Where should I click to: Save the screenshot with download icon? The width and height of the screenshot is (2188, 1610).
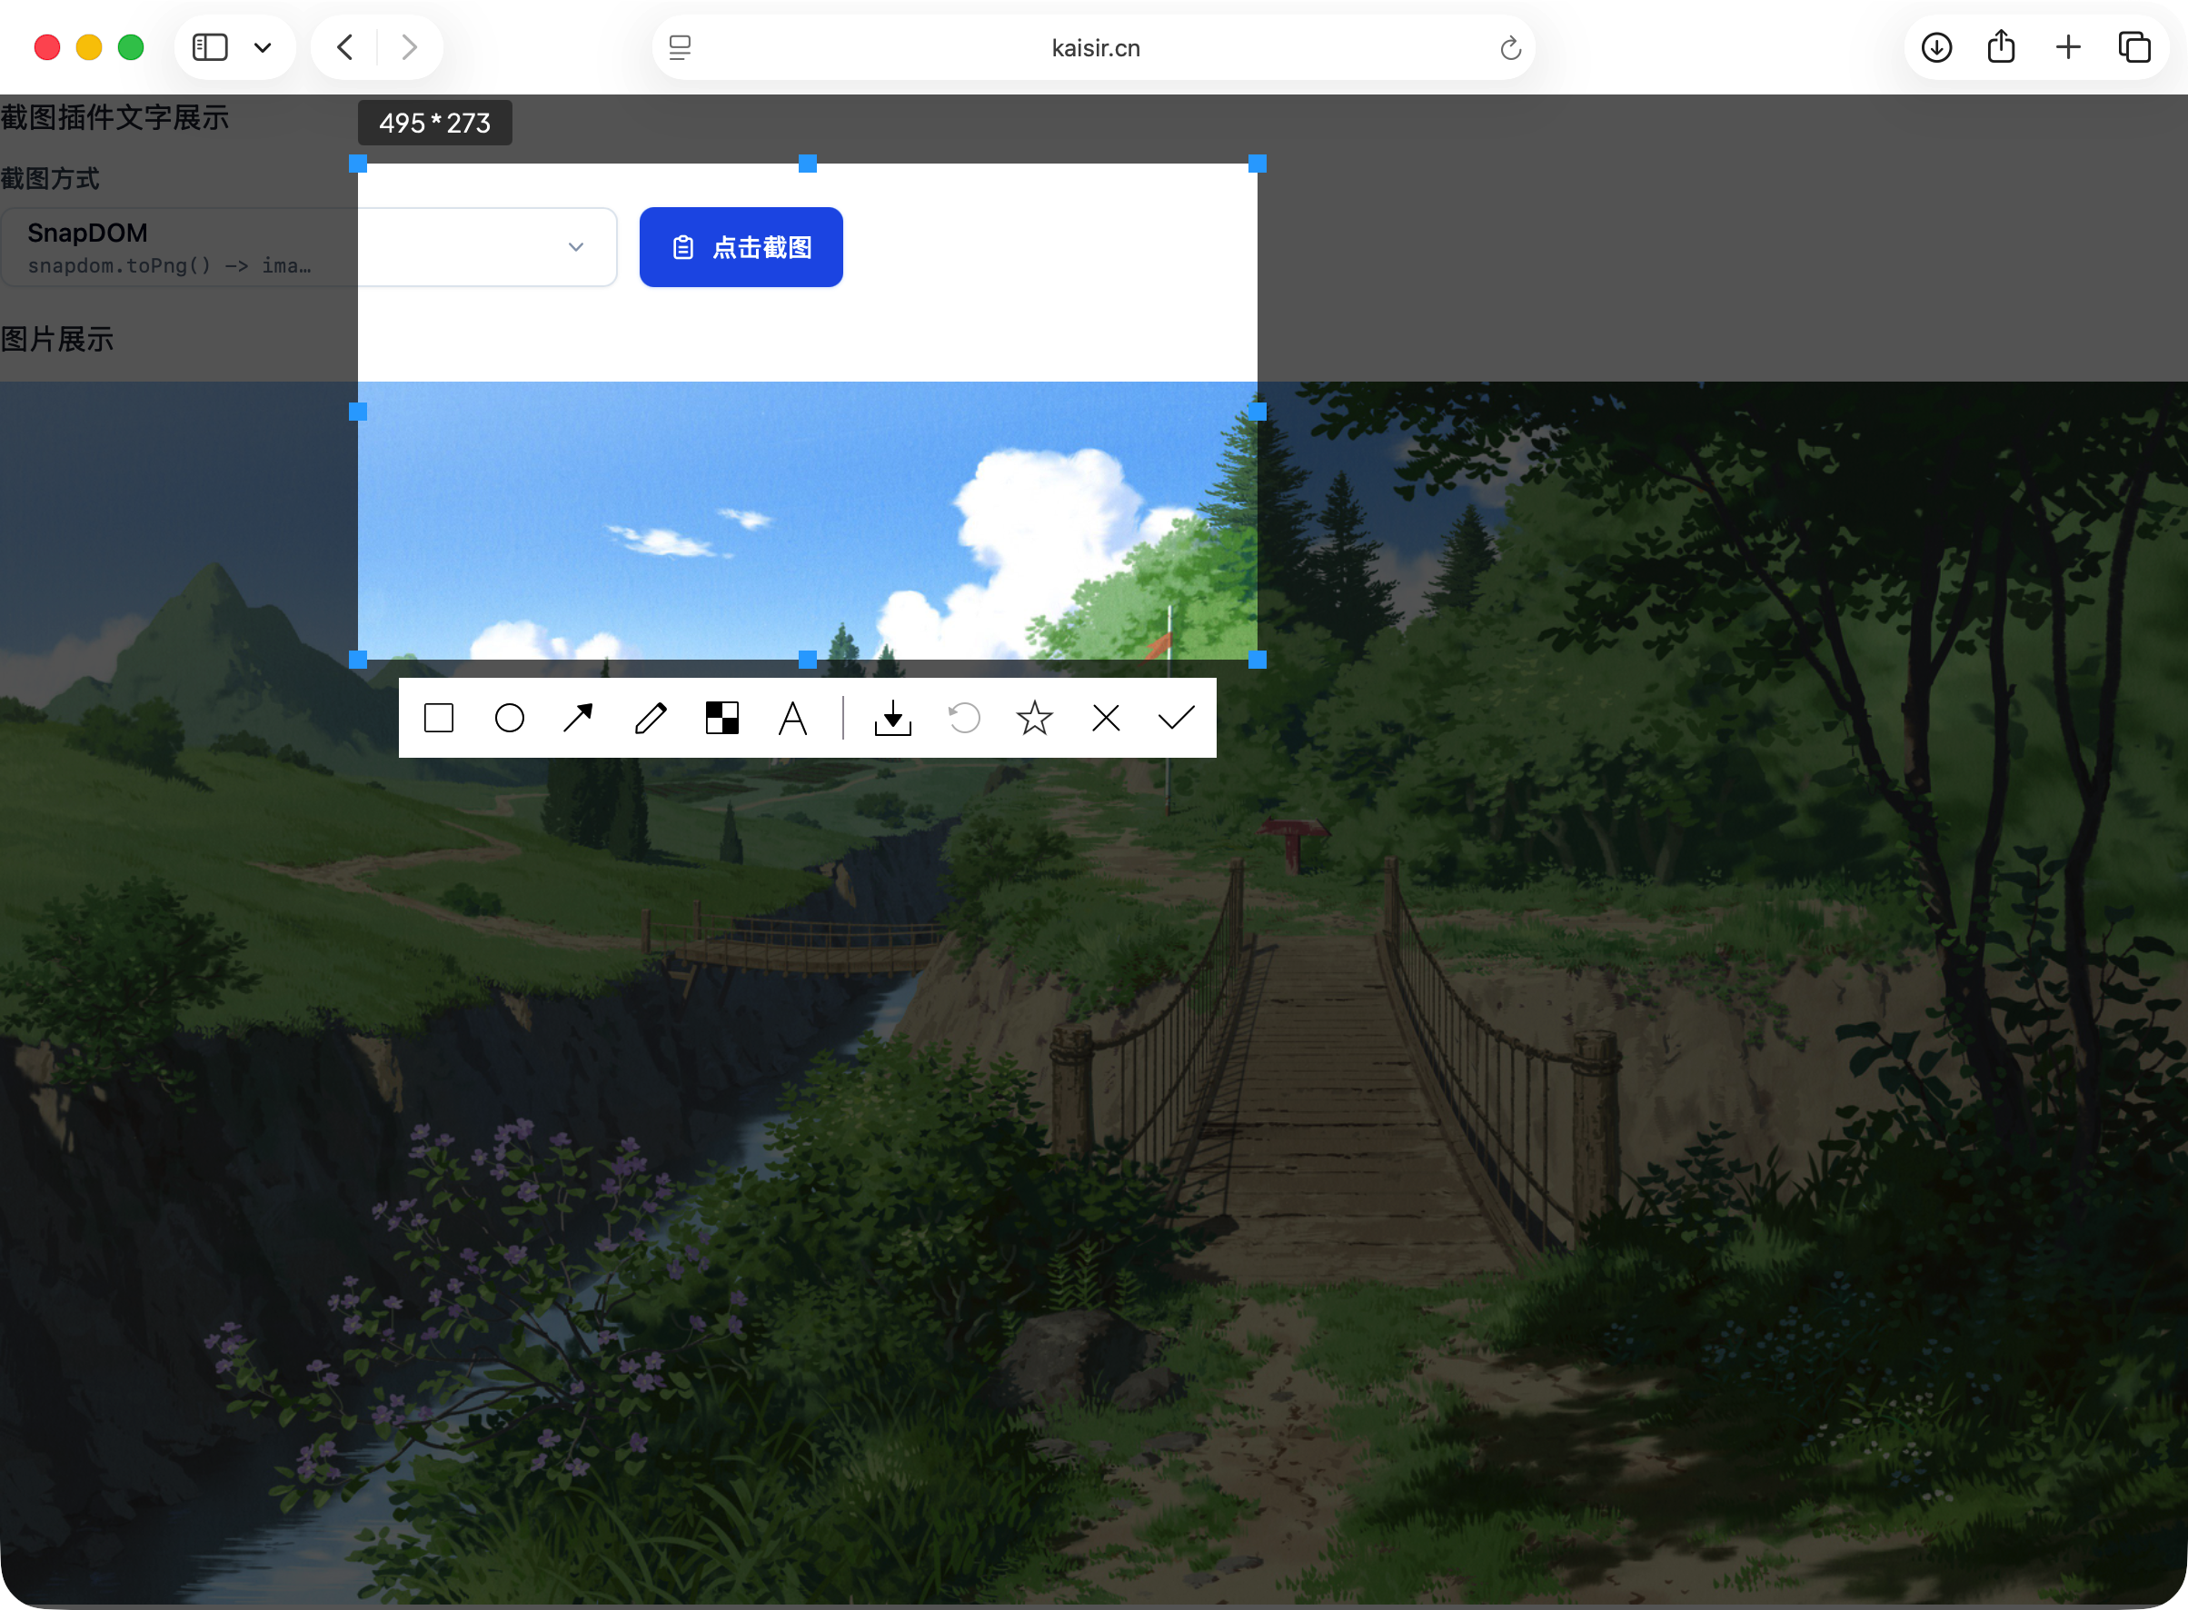[893, 719]
